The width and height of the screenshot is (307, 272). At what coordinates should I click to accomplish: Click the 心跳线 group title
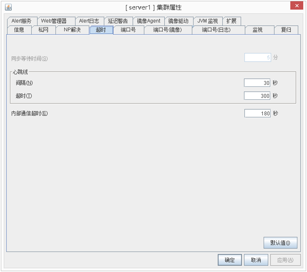[20, 72]
